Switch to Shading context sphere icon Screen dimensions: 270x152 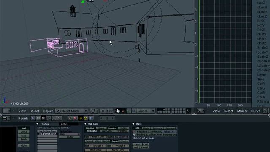point(43,118)
